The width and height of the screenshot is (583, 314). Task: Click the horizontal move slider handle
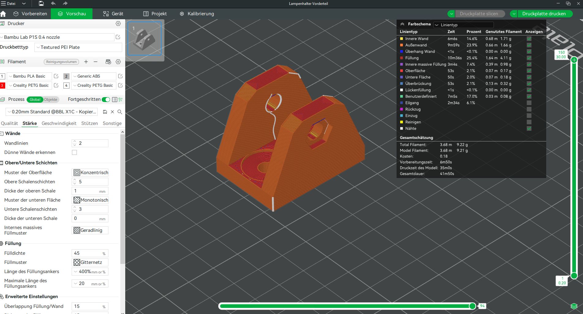pos(472,306)
